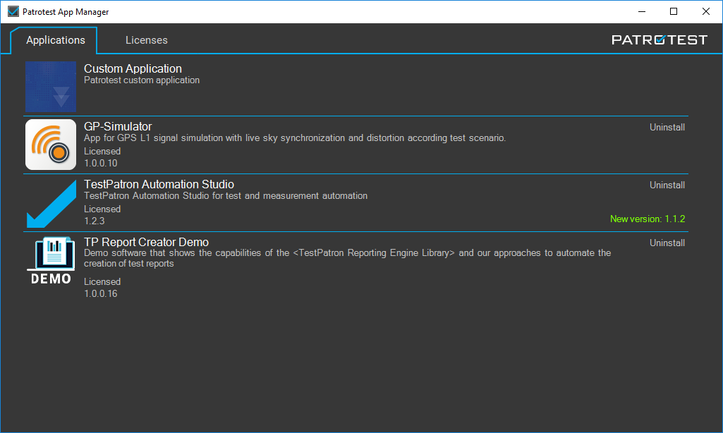Maximize the App Manager window
The image size is (723, 433).
[x=674, y=12]
